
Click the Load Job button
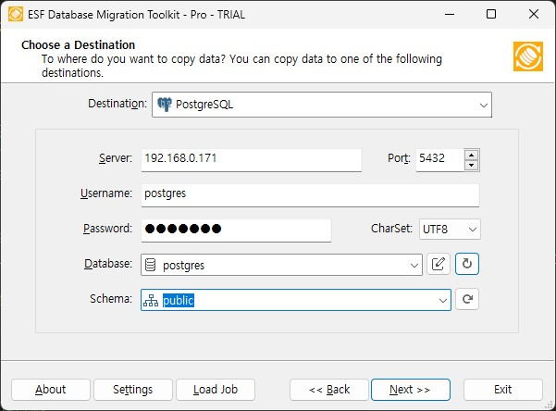click(x=216, y=390)
